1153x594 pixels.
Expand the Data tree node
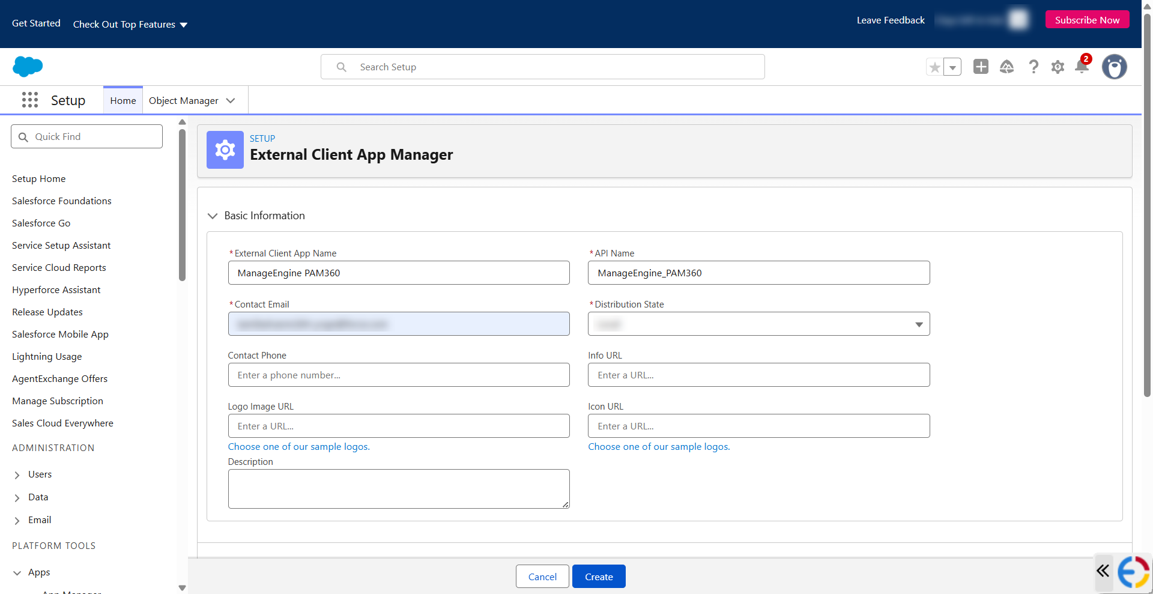tap(17, 498)
